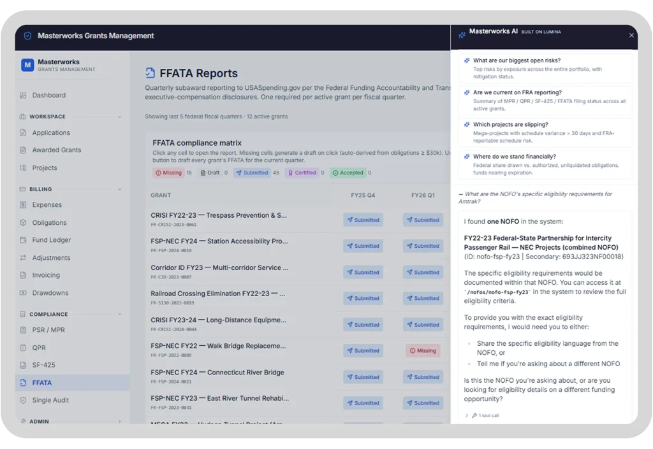653x449 pixels.
Task: Click grant ID FR-FSP-2024-0019
Action: point(171,251)
